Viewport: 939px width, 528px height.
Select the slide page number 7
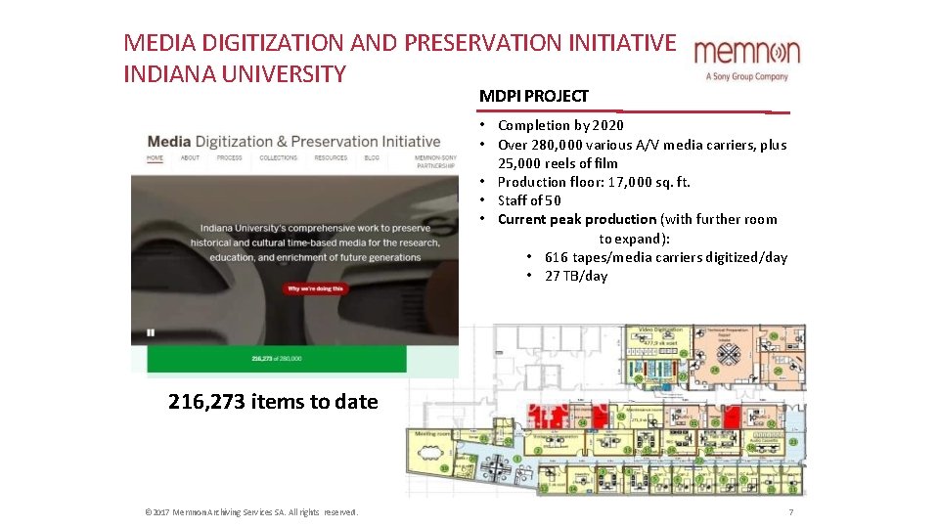pyautogui.click(x=791, y=512)
